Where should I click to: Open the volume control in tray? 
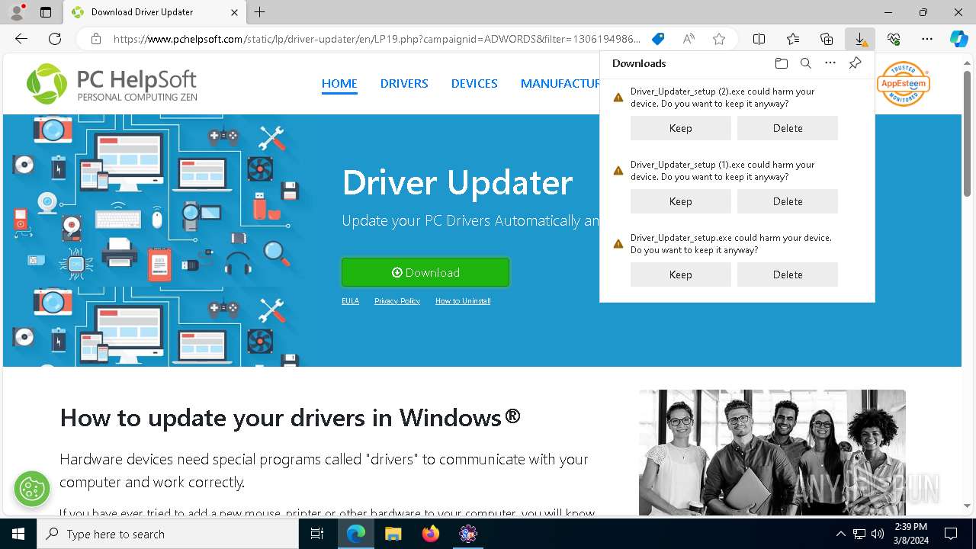(878, 534)
